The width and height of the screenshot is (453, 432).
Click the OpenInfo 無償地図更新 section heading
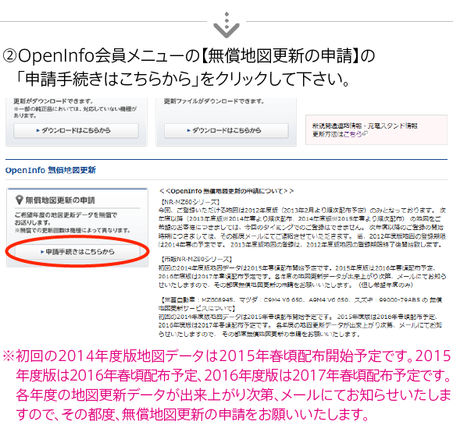point(51,170)
